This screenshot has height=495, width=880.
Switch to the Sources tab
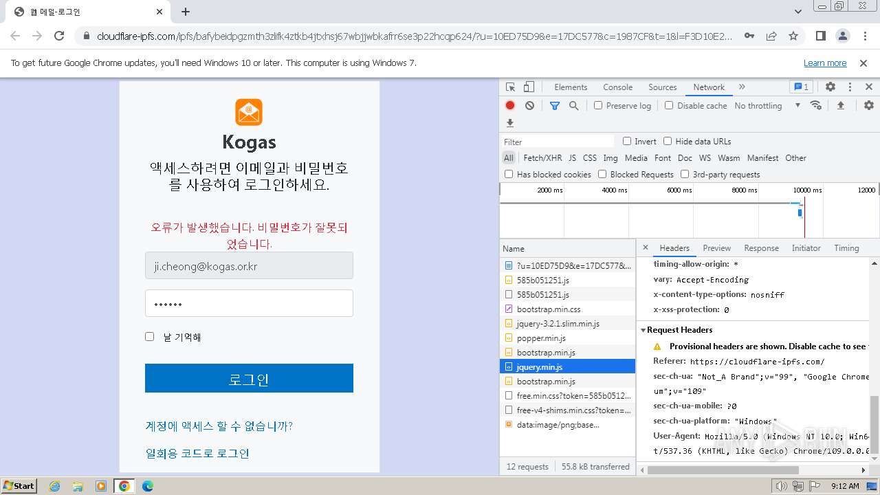pos(663,87)
